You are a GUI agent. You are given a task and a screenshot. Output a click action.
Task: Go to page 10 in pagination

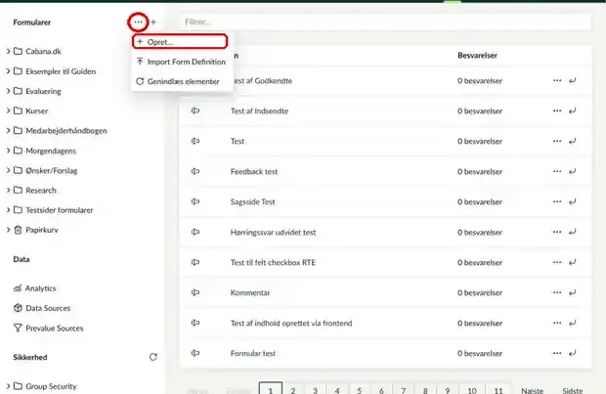point(472,388)
